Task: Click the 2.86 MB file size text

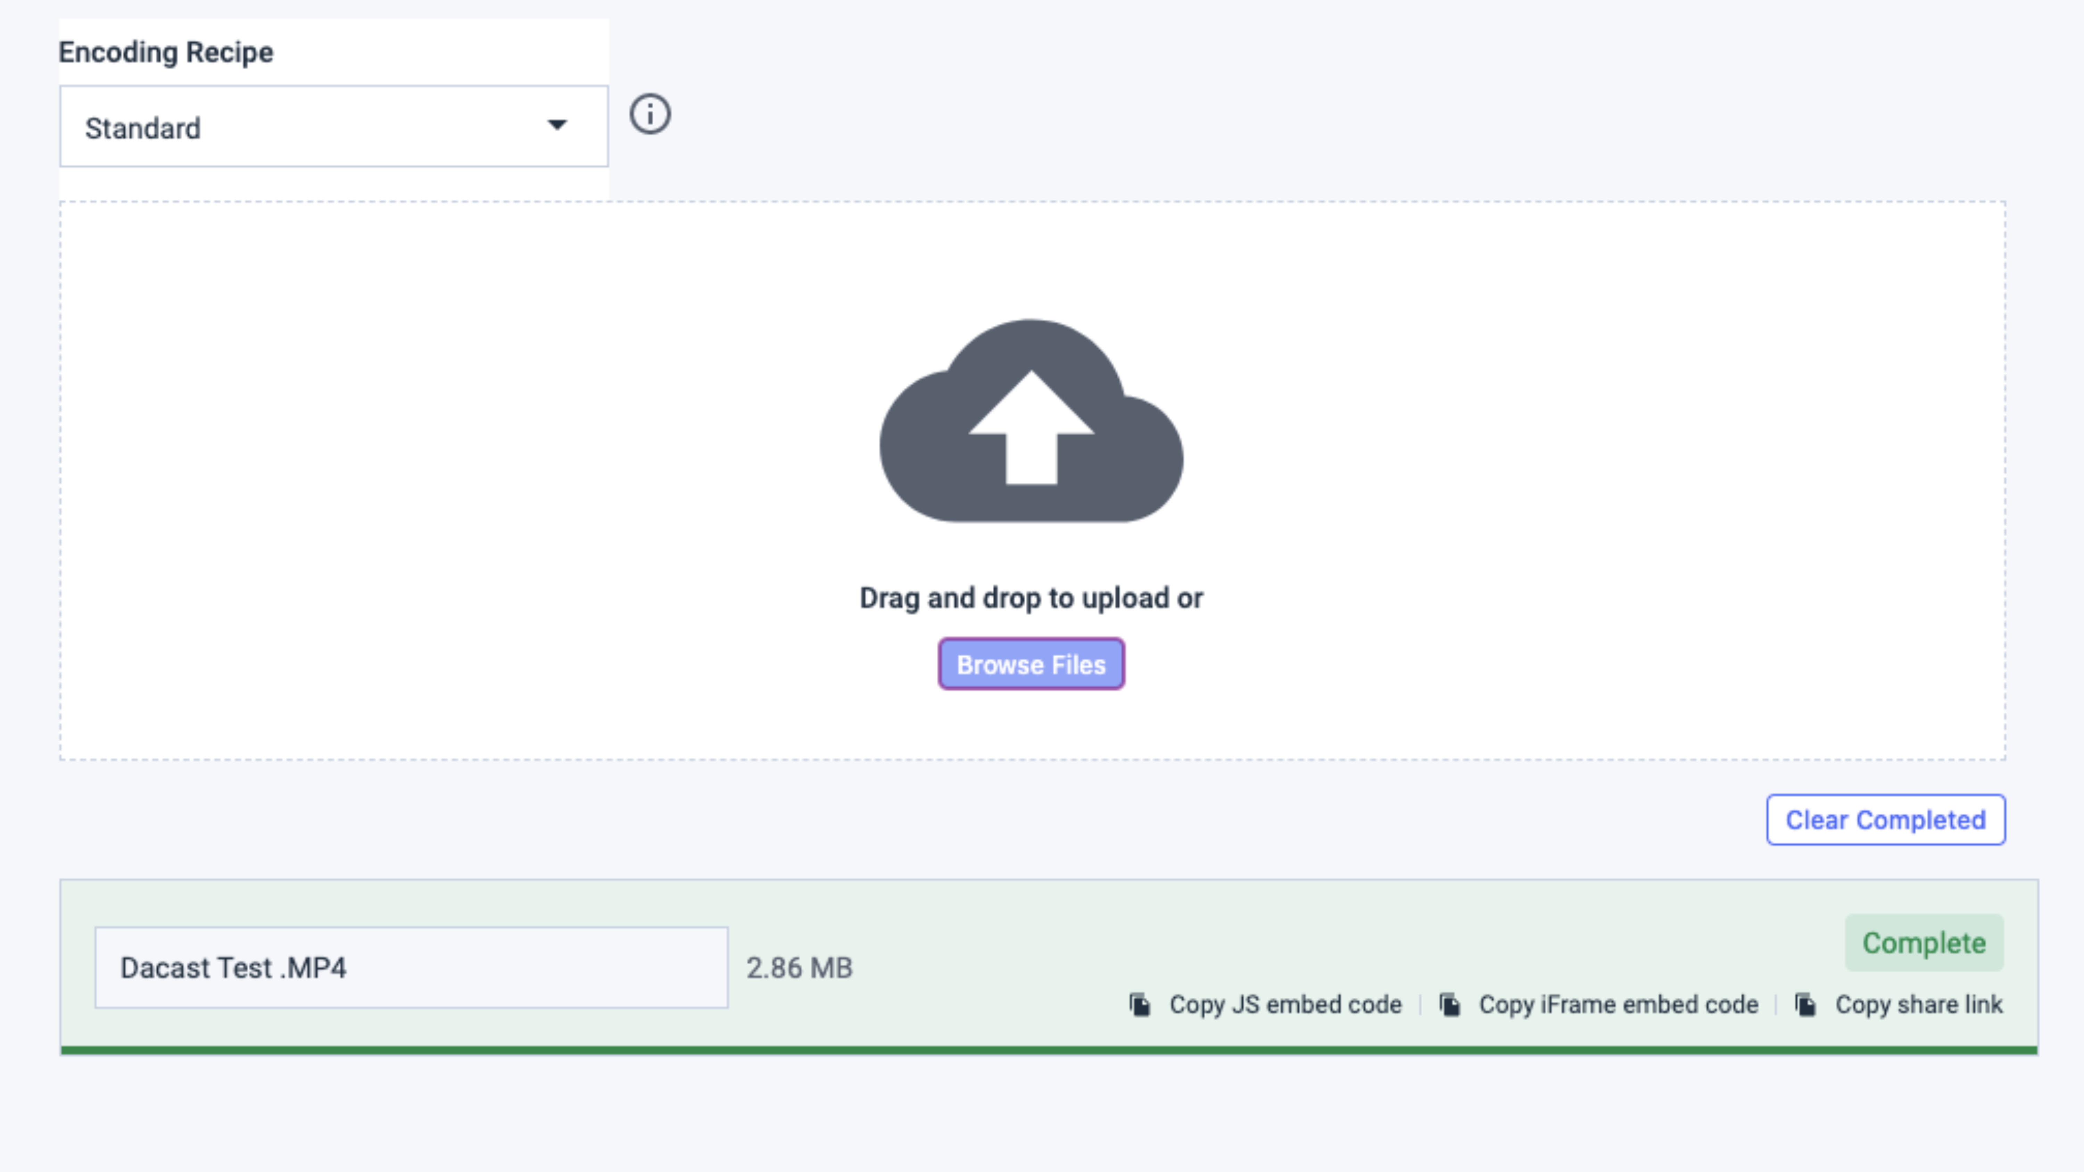Action: 799,968
